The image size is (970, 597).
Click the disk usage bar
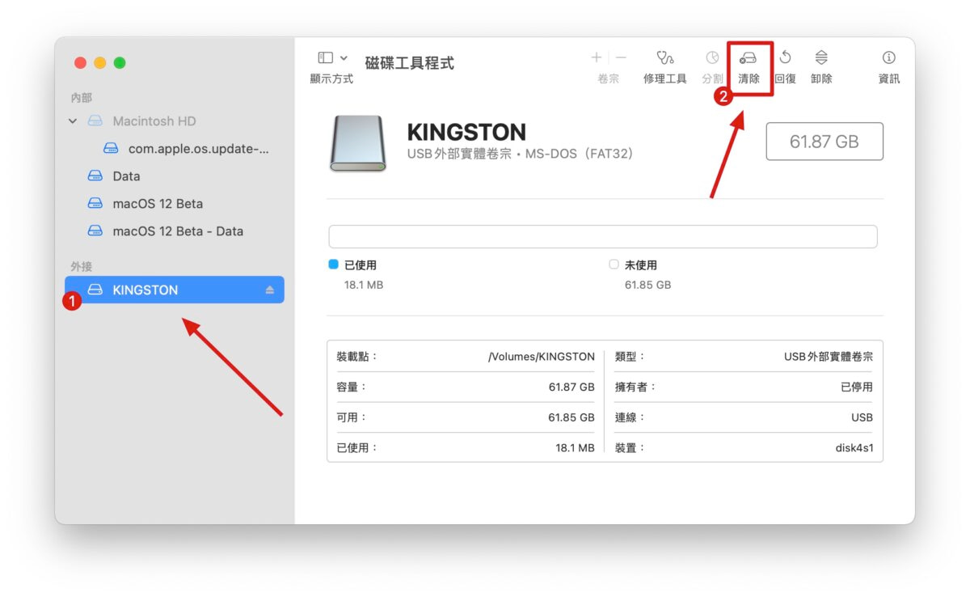click(603, 236)
